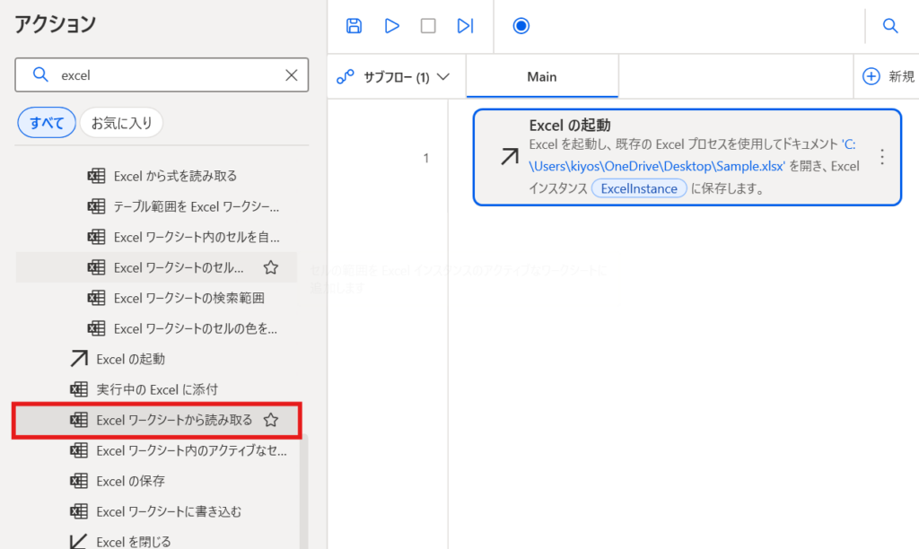
Task: Select the Excel の起動 step in the flow
Action: [x=687, y=157]
